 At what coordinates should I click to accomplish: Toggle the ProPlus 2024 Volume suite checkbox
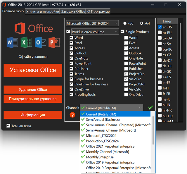pyautogui.click(x=68, y=32)
